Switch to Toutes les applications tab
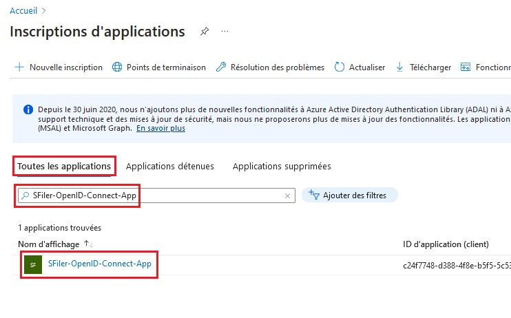The width and height of the screenshot is (511, 318). [x=64, y=166]
